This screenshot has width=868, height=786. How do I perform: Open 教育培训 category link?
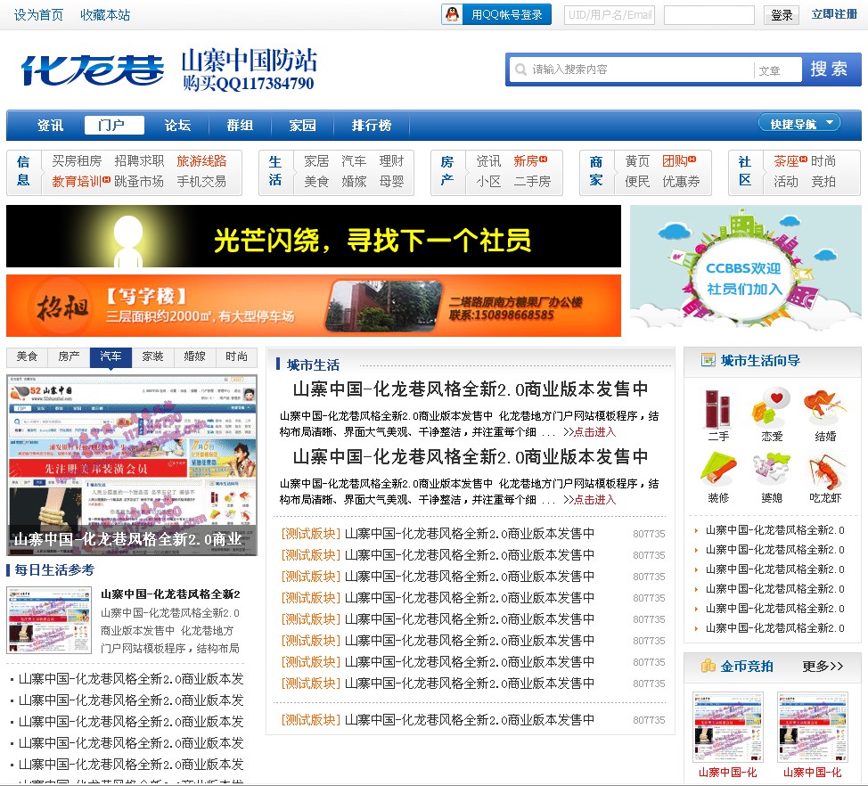coord(77,182)
